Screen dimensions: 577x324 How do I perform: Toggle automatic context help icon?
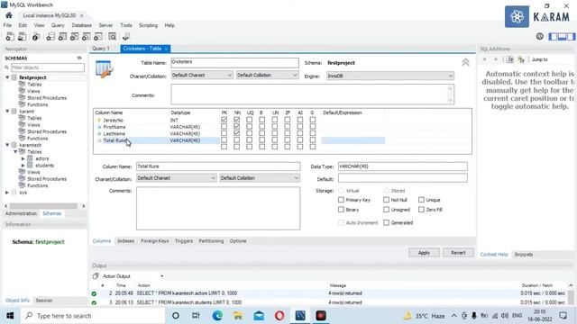tap(521, 59)
